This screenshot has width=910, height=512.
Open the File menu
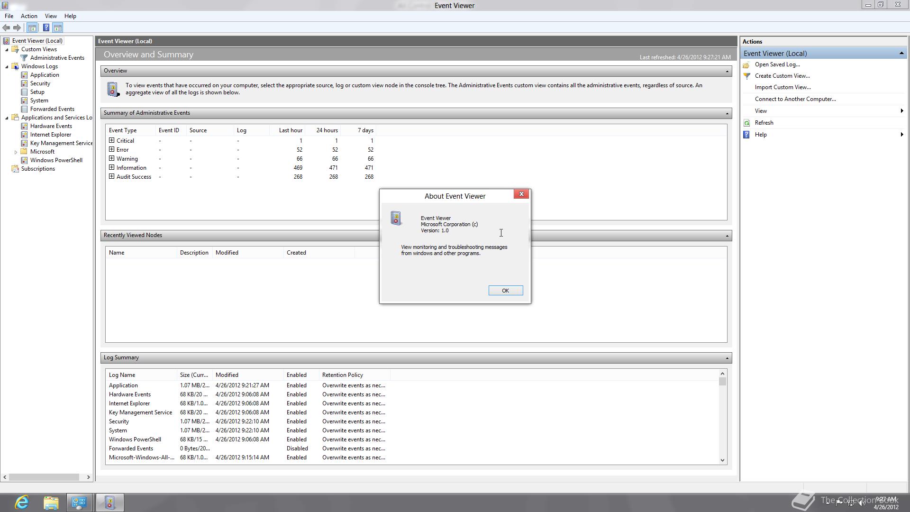[9, 16]
